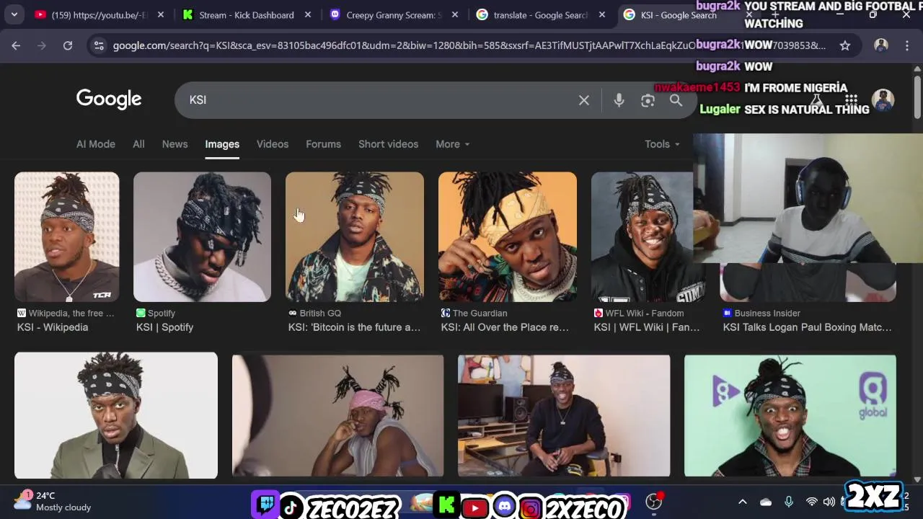Close the Creepy Granny Scream tab
The image size is (923, 519).
click(x=455, y=14)
